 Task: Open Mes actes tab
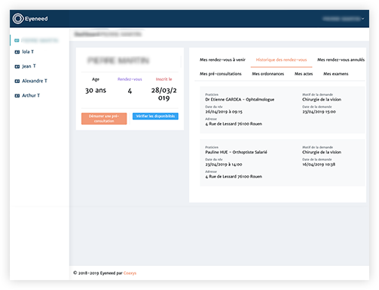point(304,74)
